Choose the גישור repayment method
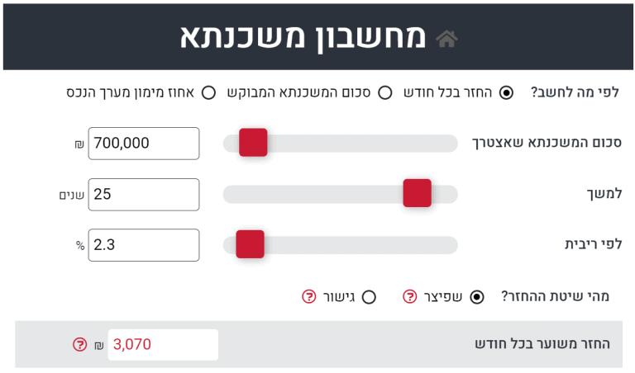 pyautogui.click(x=369, y=297)
